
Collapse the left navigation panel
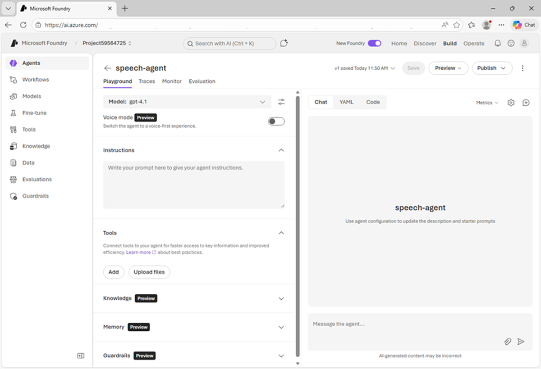81,355
